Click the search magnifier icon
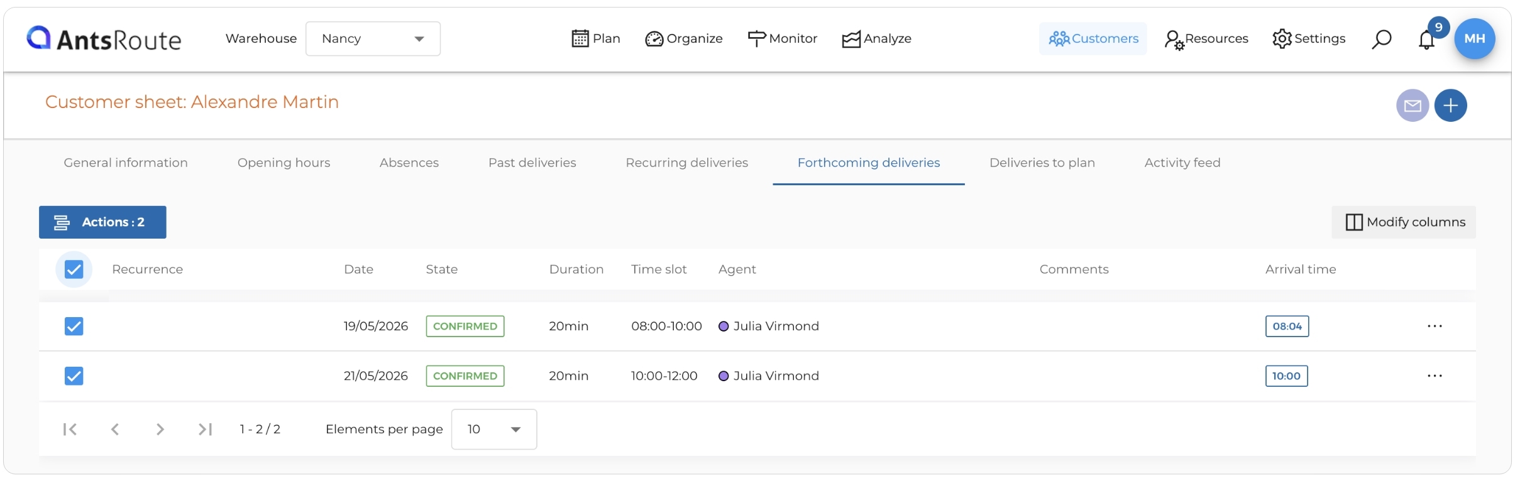Screen dimensions: 1515x481 (1381, 39)
